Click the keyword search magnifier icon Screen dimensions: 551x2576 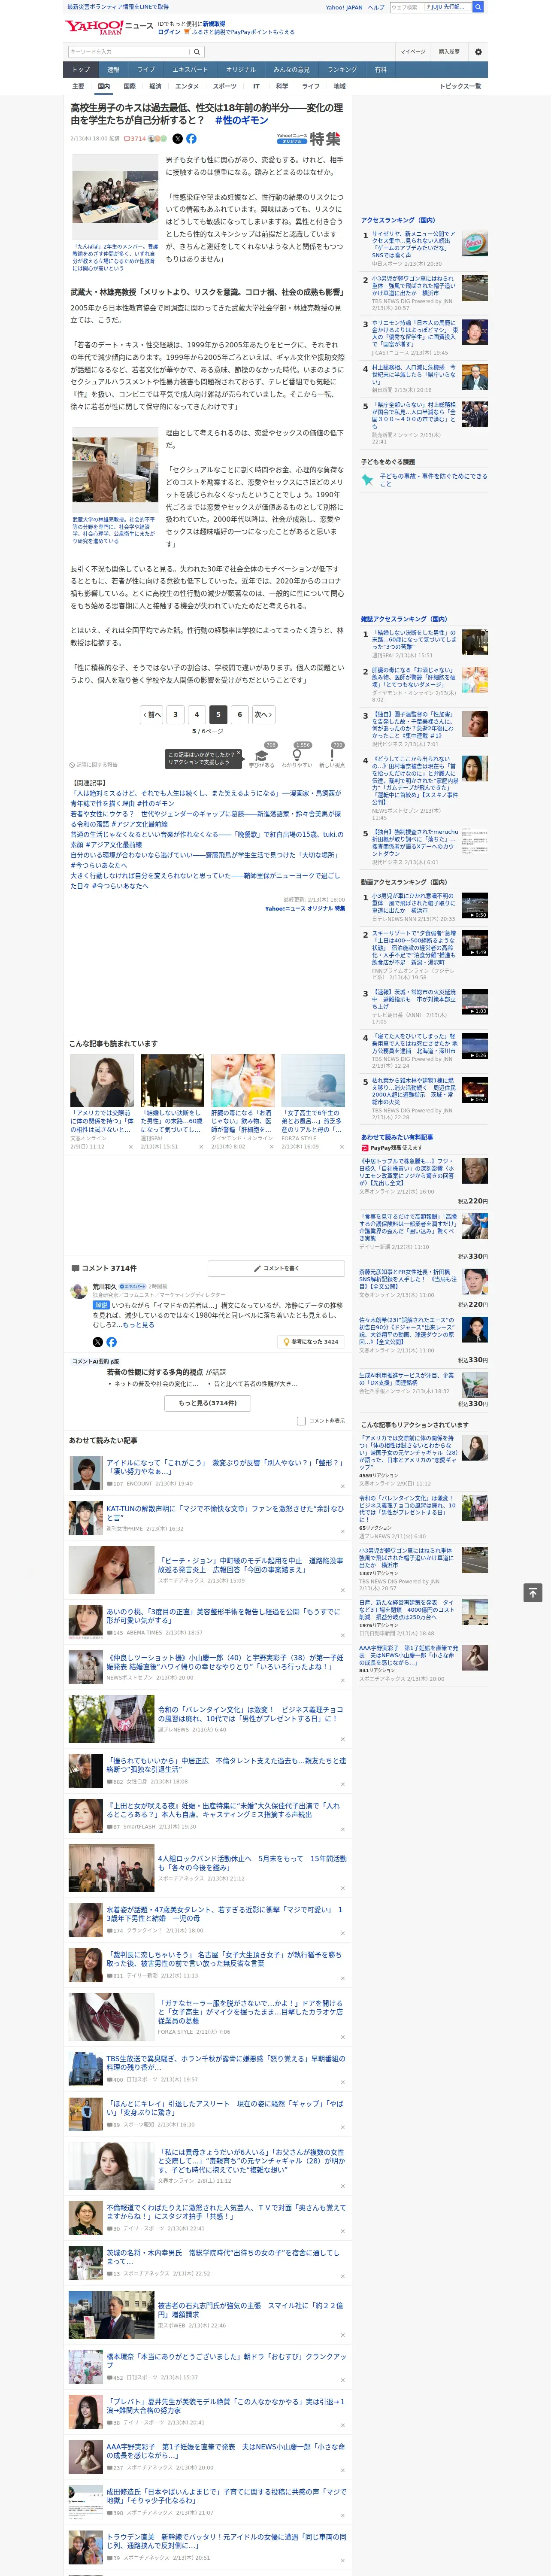click(198, 51)
